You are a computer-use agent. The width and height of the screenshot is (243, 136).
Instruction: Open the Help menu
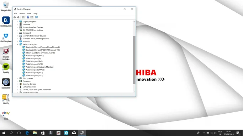[x=36, y=13]
